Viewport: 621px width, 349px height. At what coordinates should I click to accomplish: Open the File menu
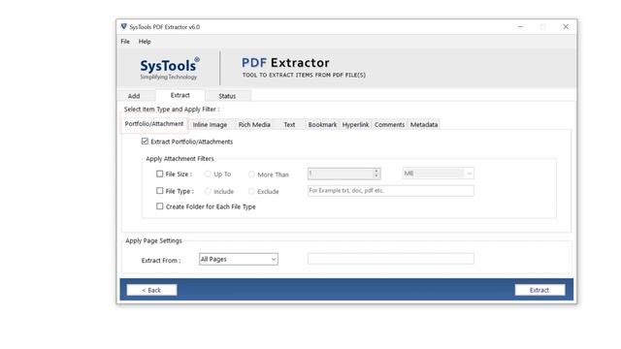(125, 41)
